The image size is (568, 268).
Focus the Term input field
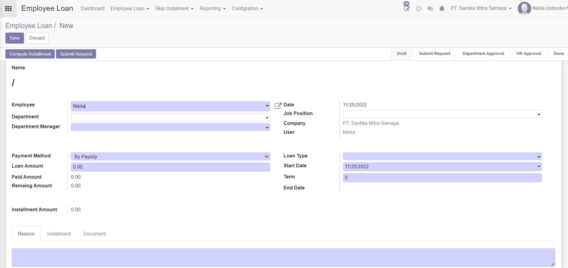coord(442,178)
